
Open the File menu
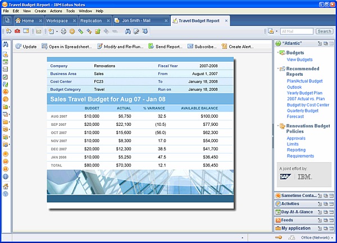coord(6,11)
